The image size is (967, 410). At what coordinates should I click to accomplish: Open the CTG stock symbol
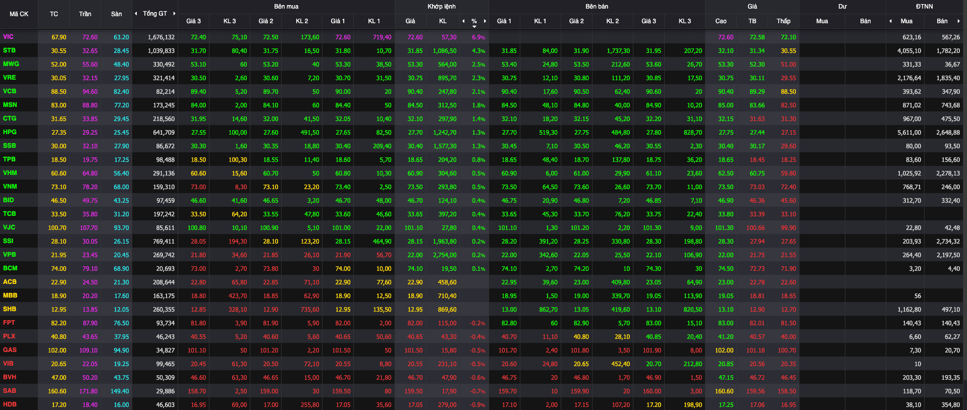point(9,119)
